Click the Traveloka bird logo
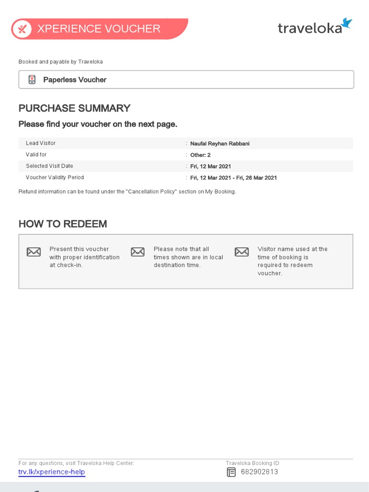The image size is (369, 492). coord(347,23)
